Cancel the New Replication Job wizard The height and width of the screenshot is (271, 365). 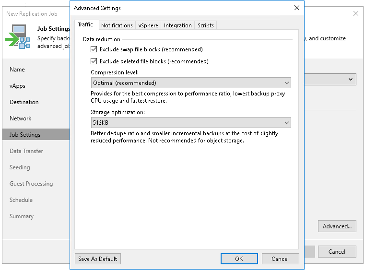click(337, 252)
